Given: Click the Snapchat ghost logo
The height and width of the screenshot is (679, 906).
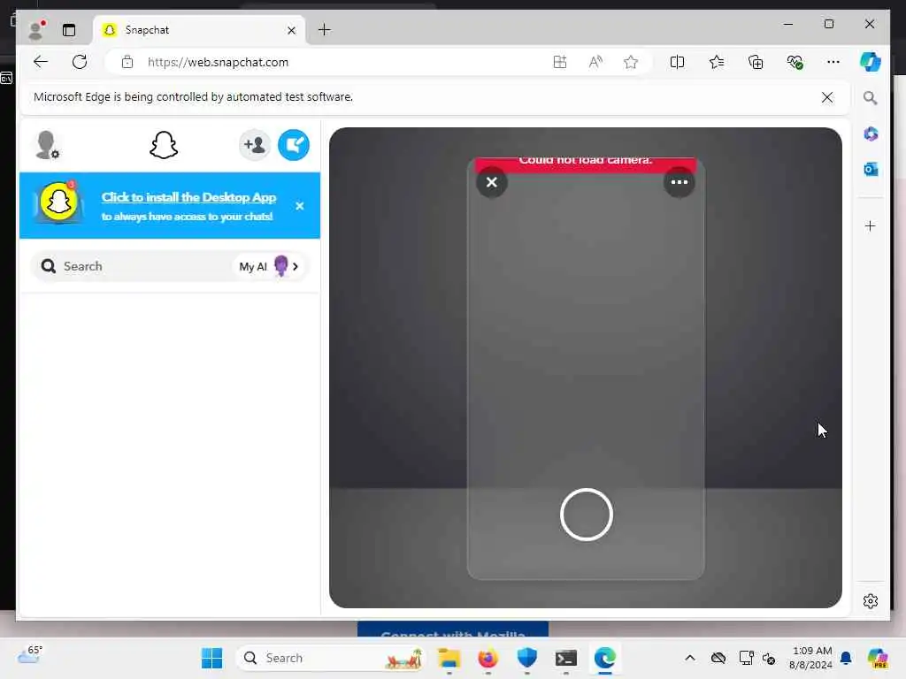Looking at the screenshot, I should (164, 145).
